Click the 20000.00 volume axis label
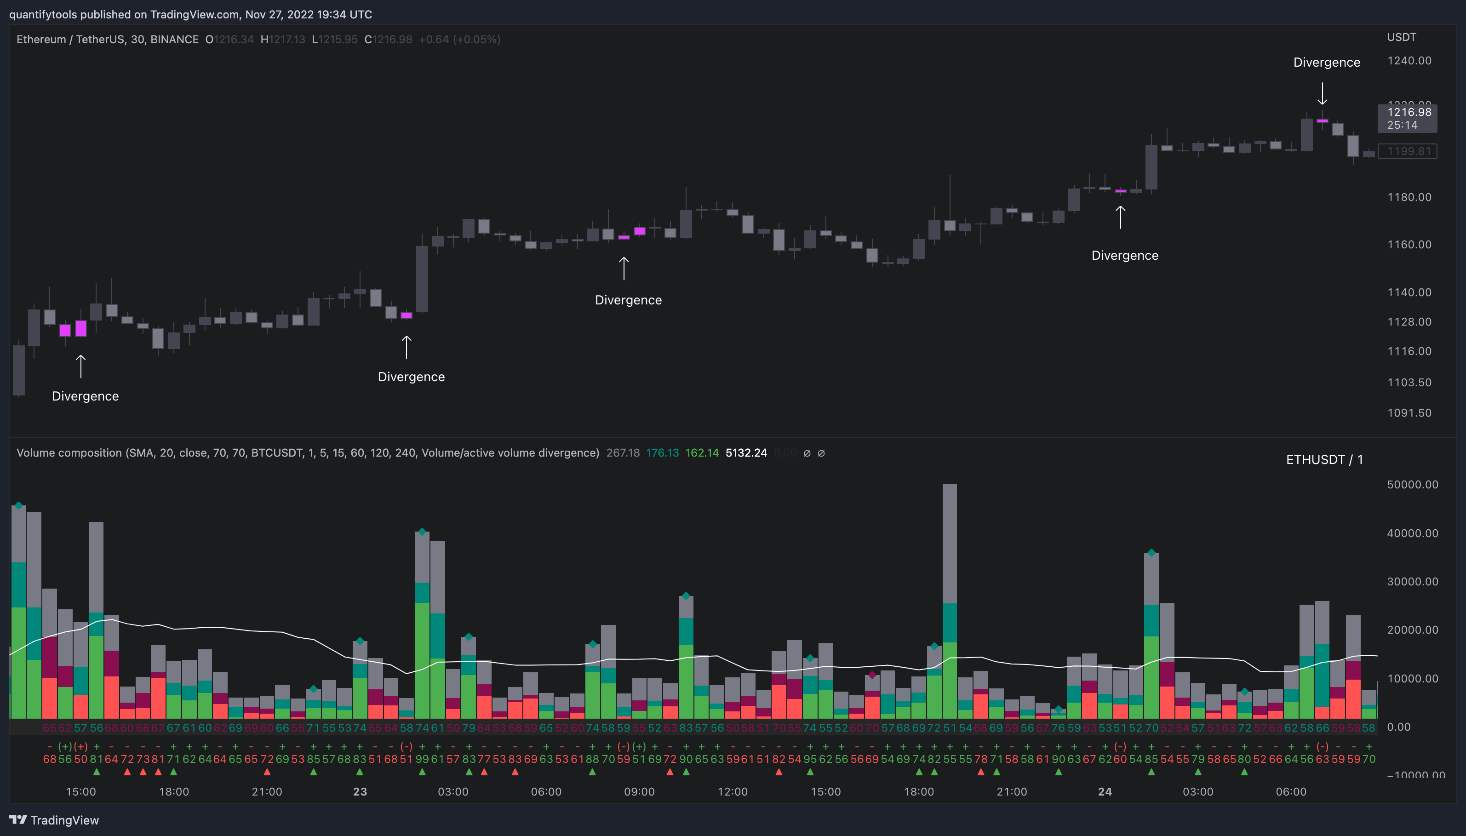 pyautogui.click(x=1412, y=630)
